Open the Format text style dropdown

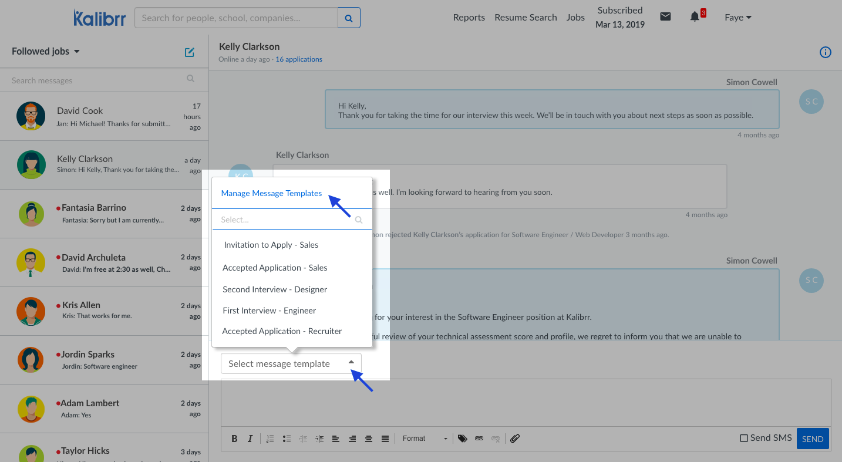pos(424,438)
